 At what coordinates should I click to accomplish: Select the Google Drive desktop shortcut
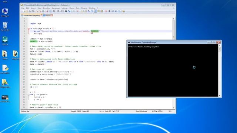pos(5,83)
